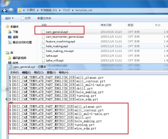Select 收藏夹 star icon in sidebar
Image resolution: width=168 pixels, height=139 pixels.
7,27
